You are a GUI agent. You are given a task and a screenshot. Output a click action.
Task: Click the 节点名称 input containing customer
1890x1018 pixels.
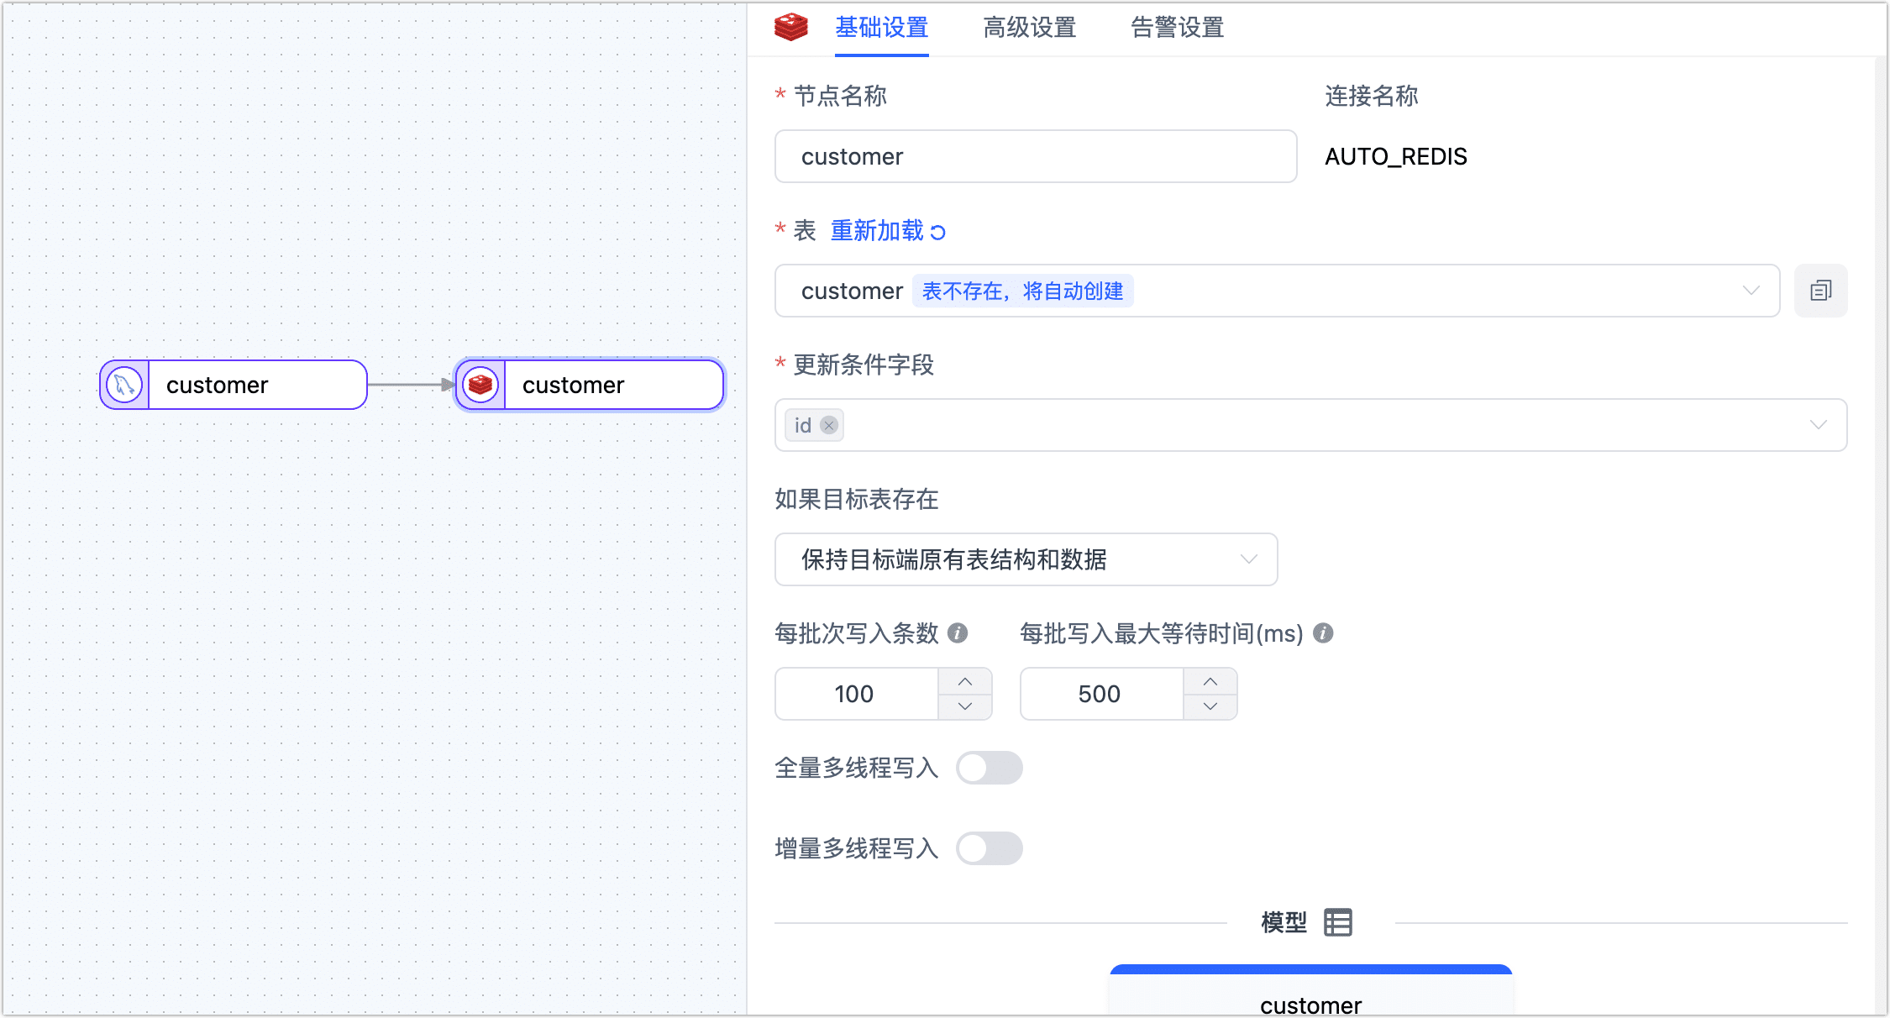pos(1035,156)
